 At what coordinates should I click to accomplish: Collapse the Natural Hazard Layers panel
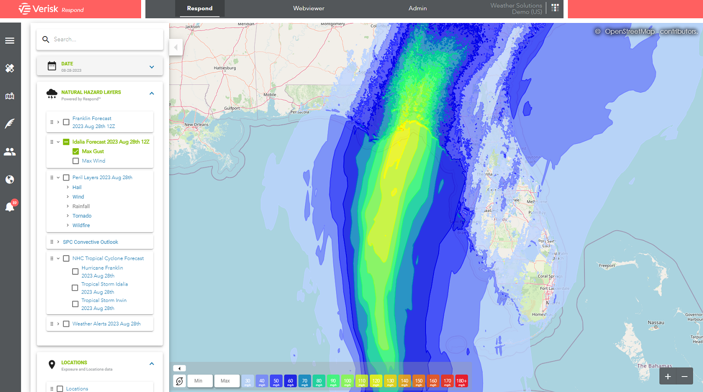(x=151, y=93)
